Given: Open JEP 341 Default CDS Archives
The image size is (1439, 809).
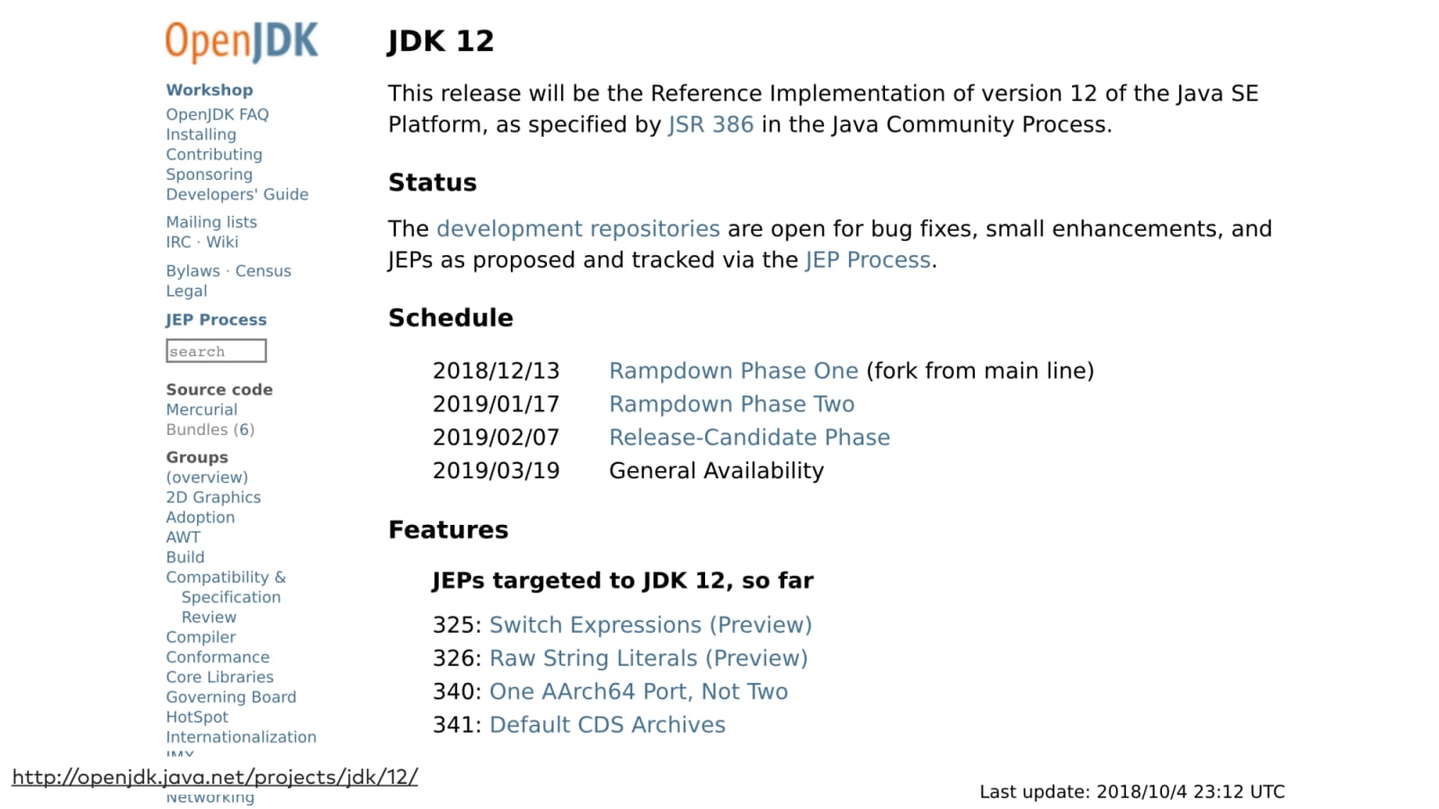Looking at the screenshot, I should click(607, 725).
